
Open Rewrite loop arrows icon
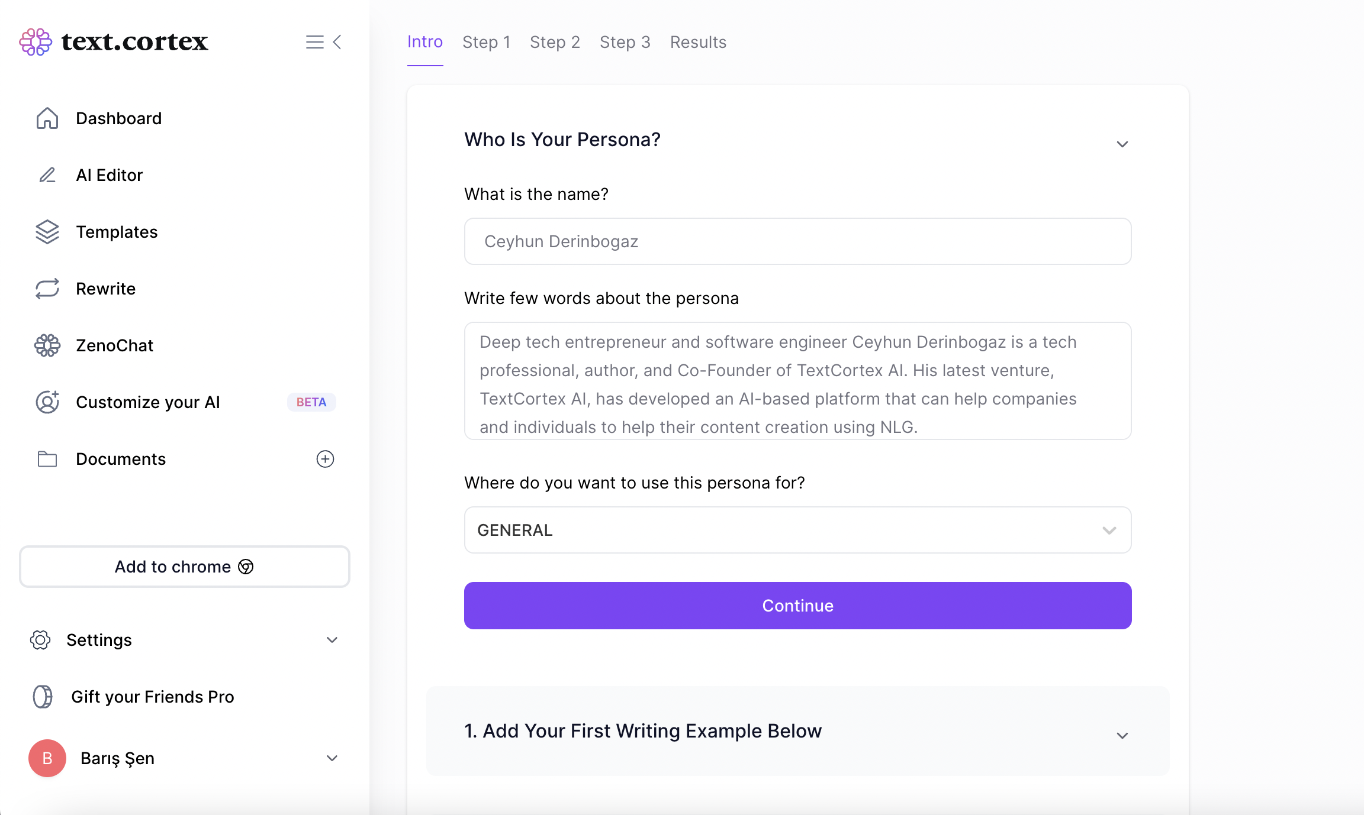47,289
